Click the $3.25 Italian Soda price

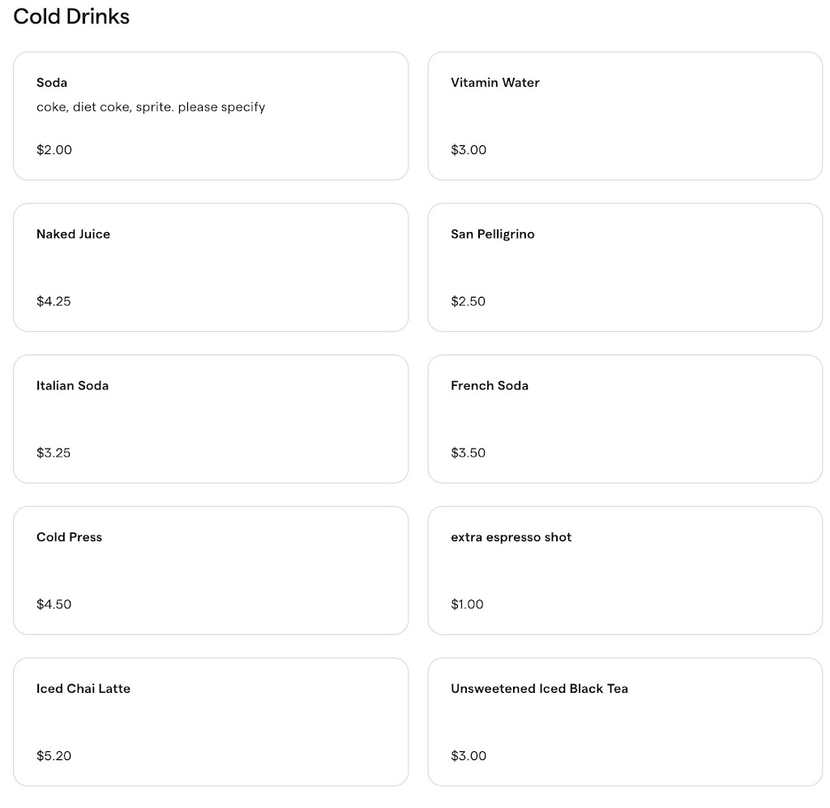coord(53,453)
